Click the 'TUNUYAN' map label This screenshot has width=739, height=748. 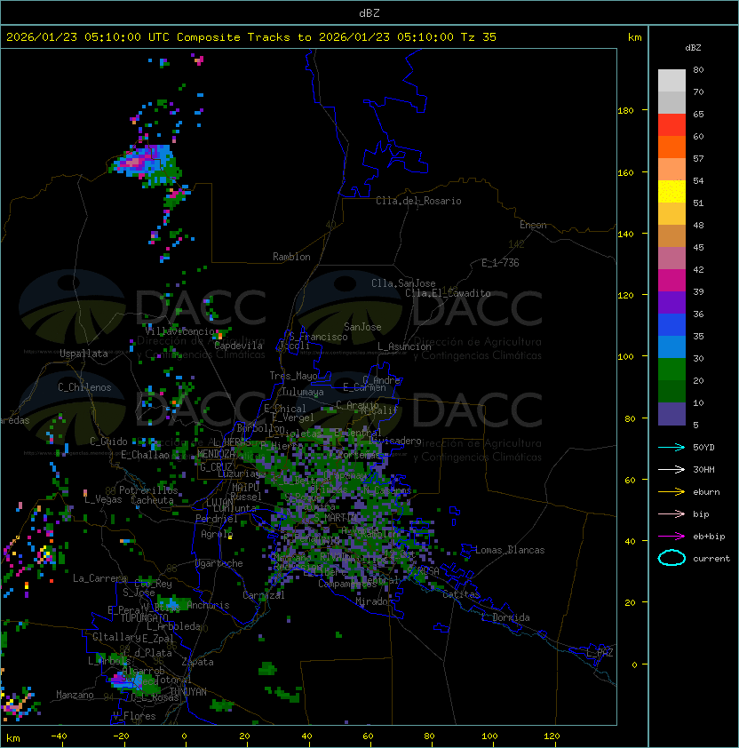point(188,692)
